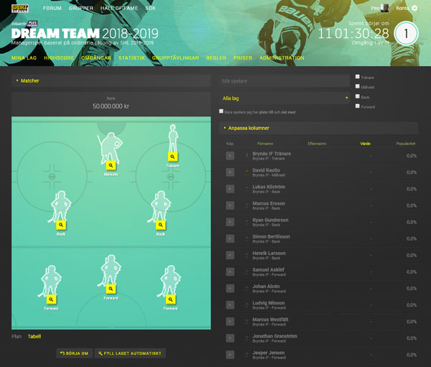Open the GRUPPER menu item
Image resolution: width=431 pixels, height=367 pixels.
point(80,8)
